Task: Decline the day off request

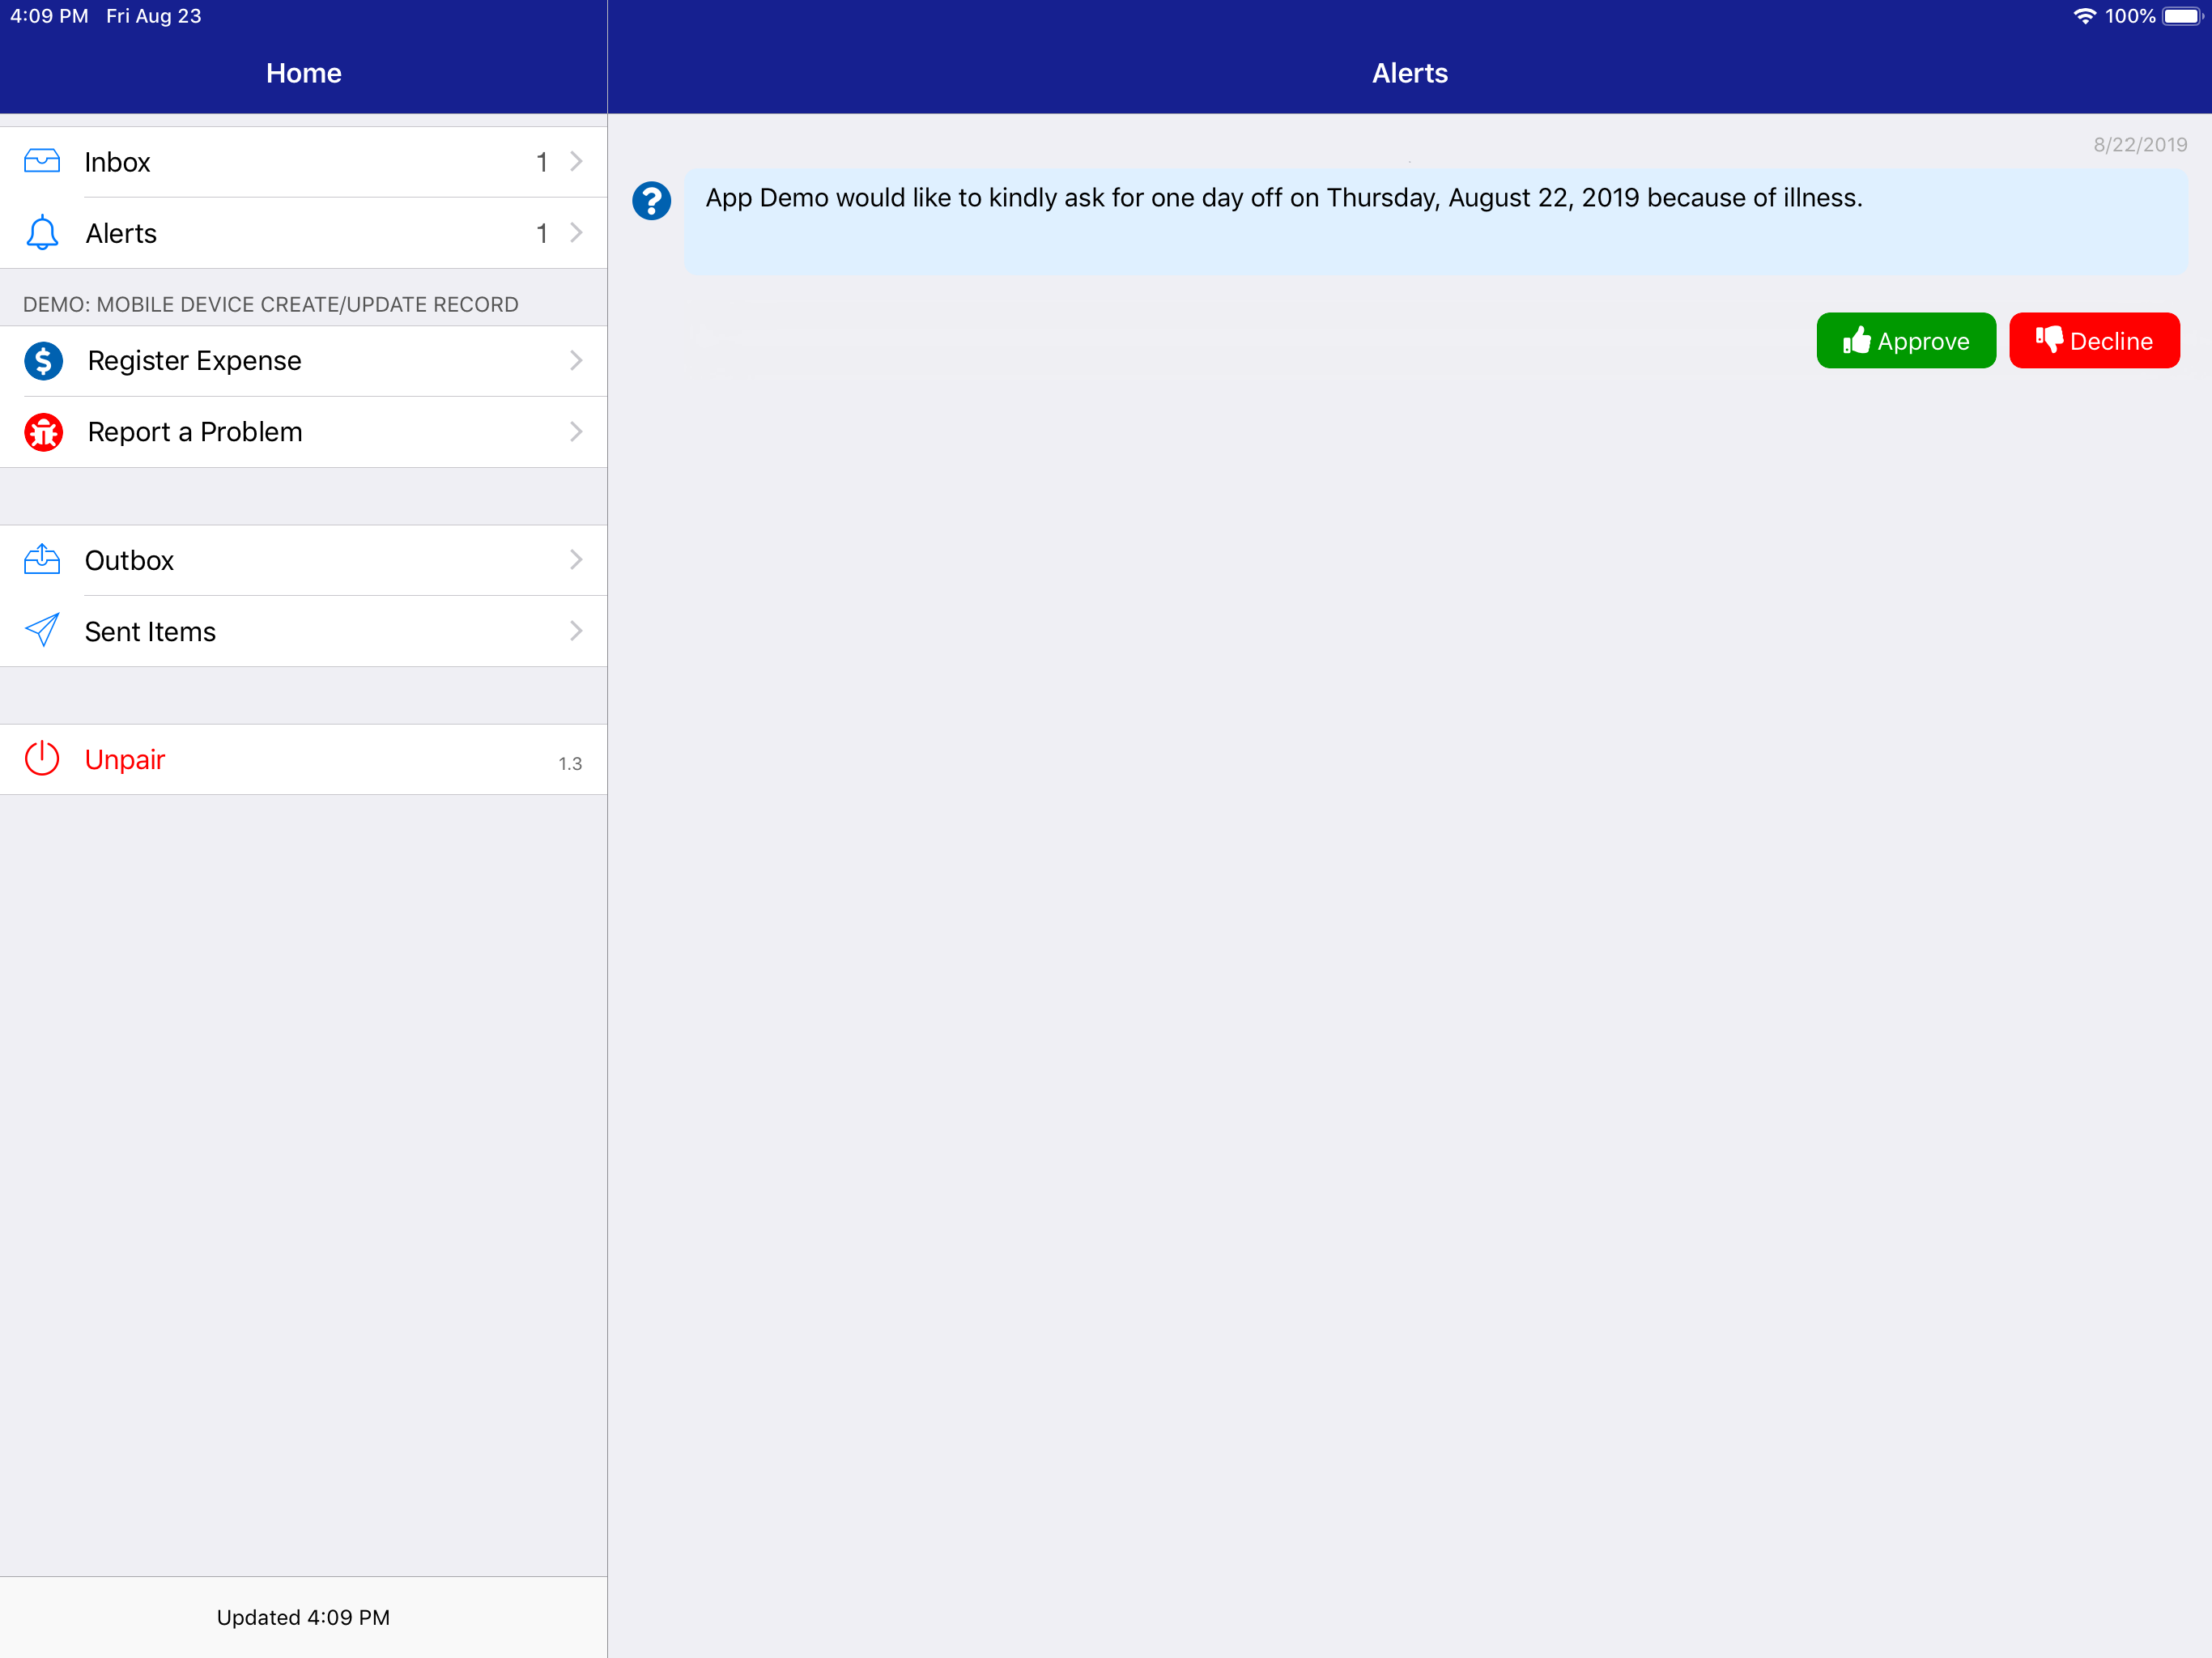Action: (2094, 341)
